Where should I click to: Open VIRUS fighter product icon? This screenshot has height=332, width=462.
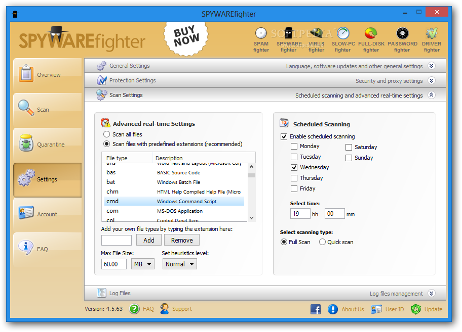[x=317, y=33]
